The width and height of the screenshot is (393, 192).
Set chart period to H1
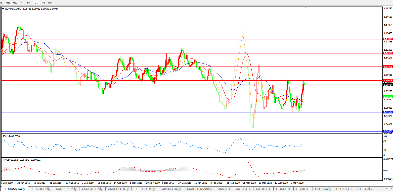click(22, 3)
